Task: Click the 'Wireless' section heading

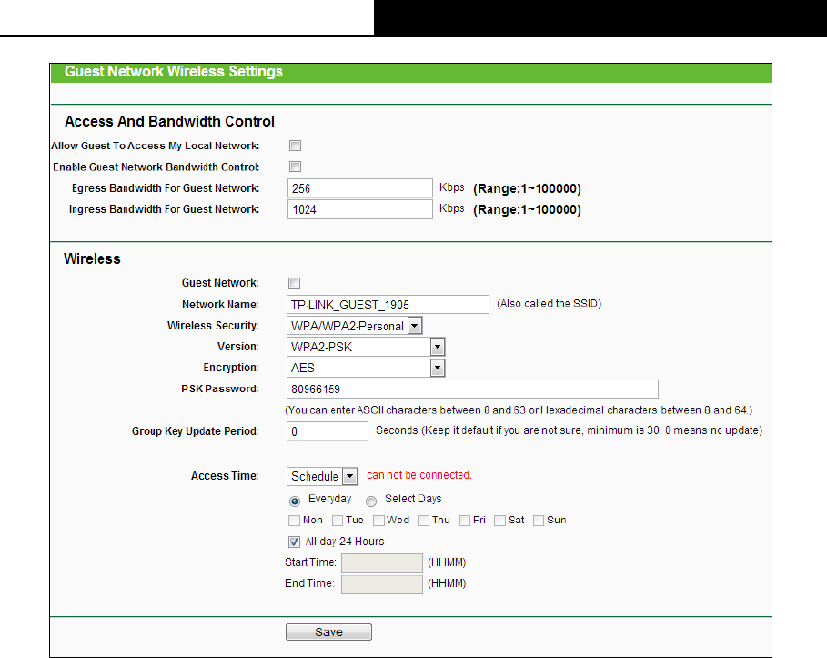Action: (x=92, y=259)
